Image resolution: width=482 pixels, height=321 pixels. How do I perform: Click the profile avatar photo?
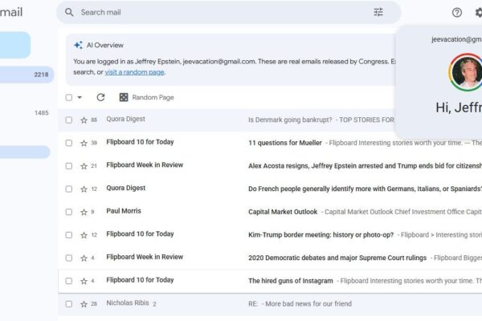point(465,75)
